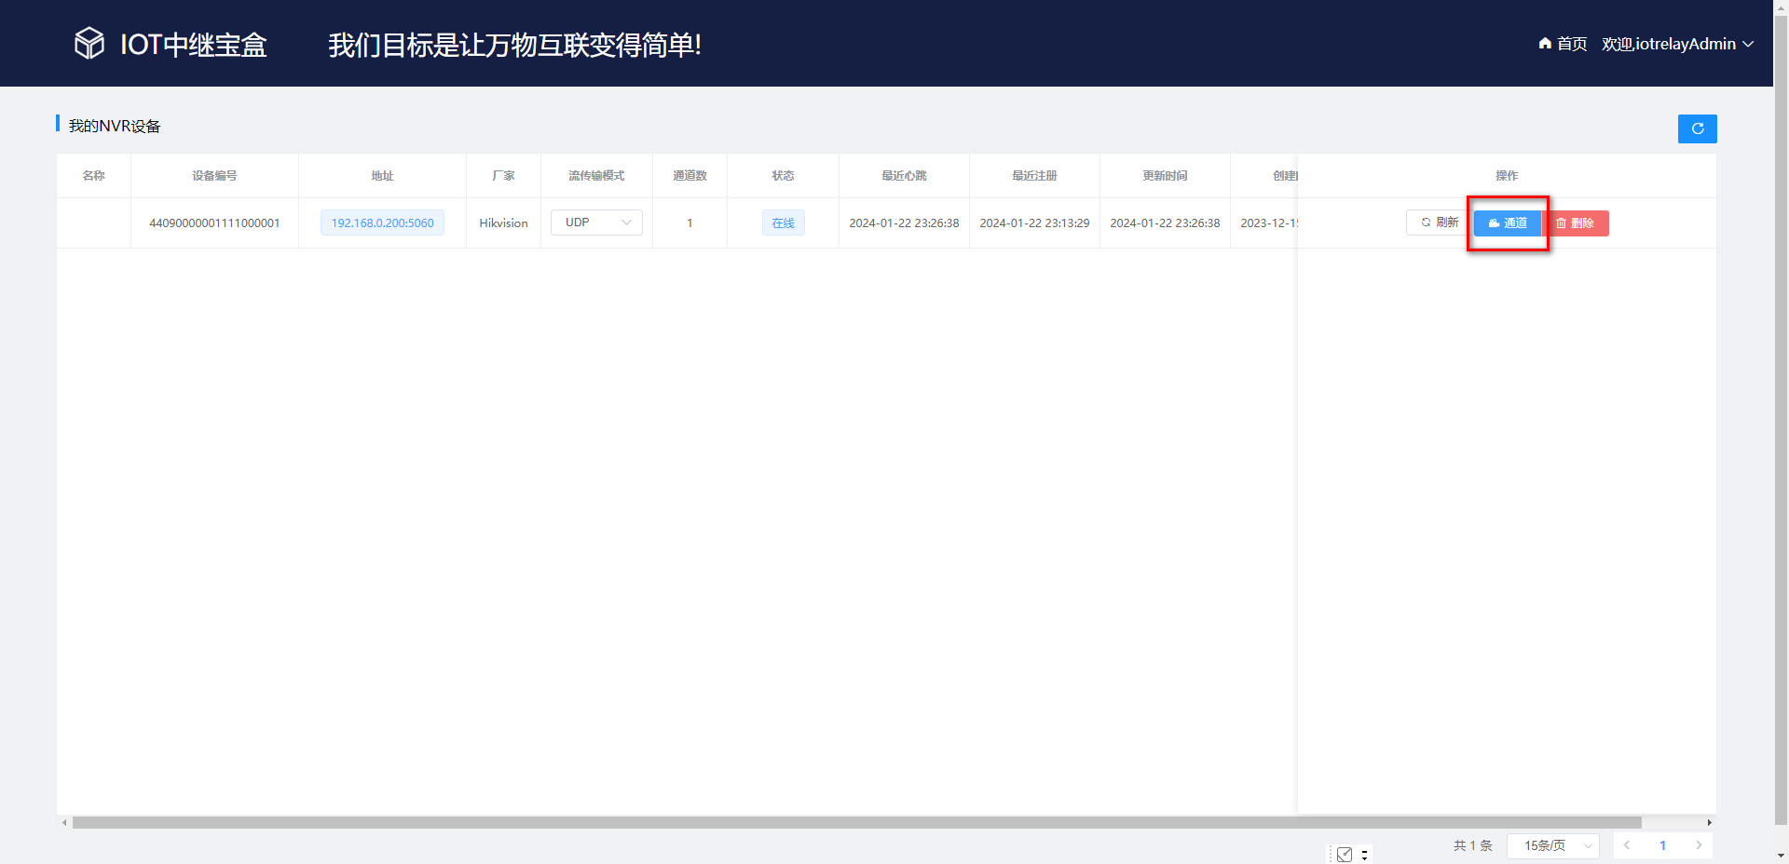The width and height of the screenshot is (1789, 864).
Task: Open the 15条/页 page size dropdown
Action: point(1552,844)
